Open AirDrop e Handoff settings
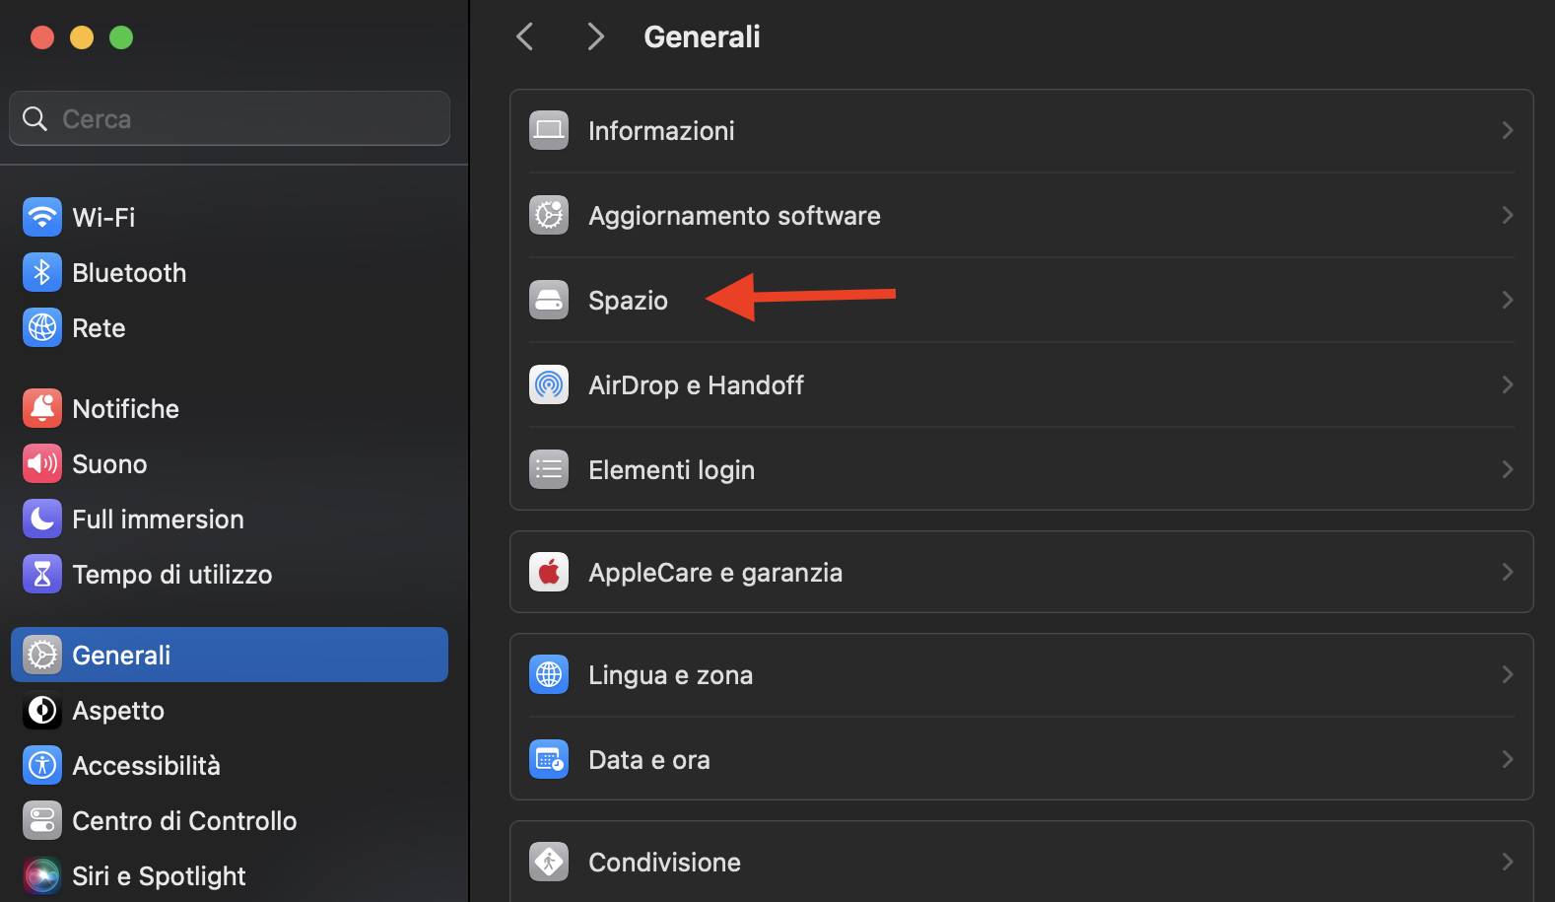 (x=1022, y=384)
